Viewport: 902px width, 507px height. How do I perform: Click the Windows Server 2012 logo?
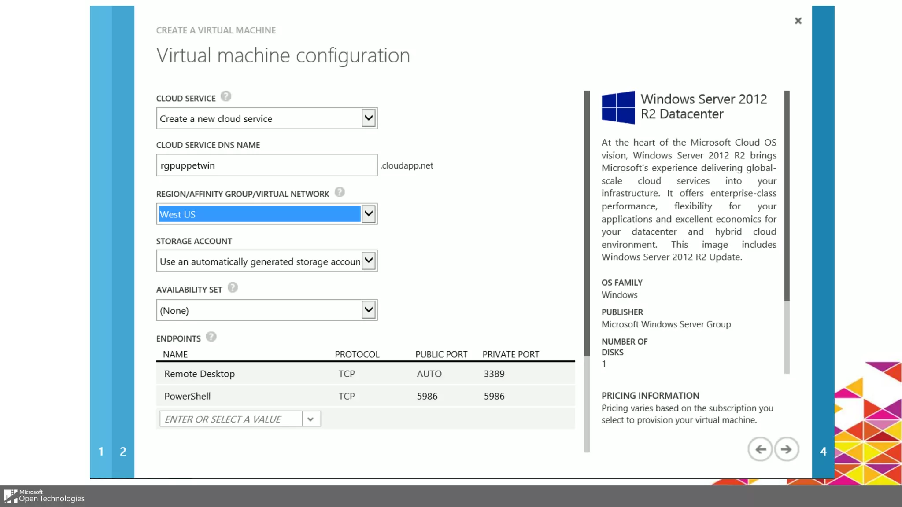(618, 107)
